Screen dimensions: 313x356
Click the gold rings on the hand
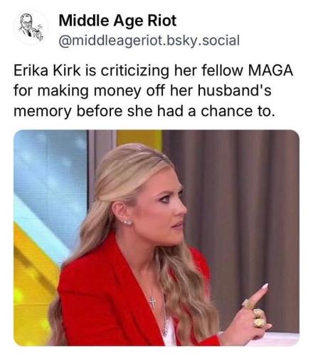[256, 315]
